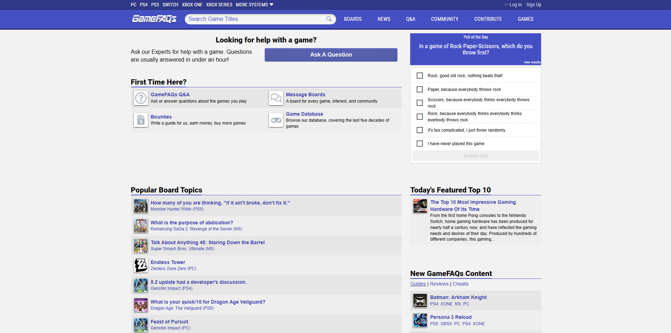Open the Zenless Zone Zero thumbnail icon
The image size is (671, 333).
click(141, 265)
